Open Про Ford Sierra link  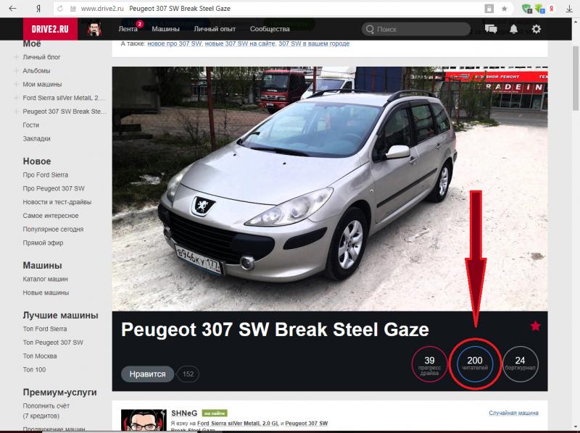coord(46,175)
